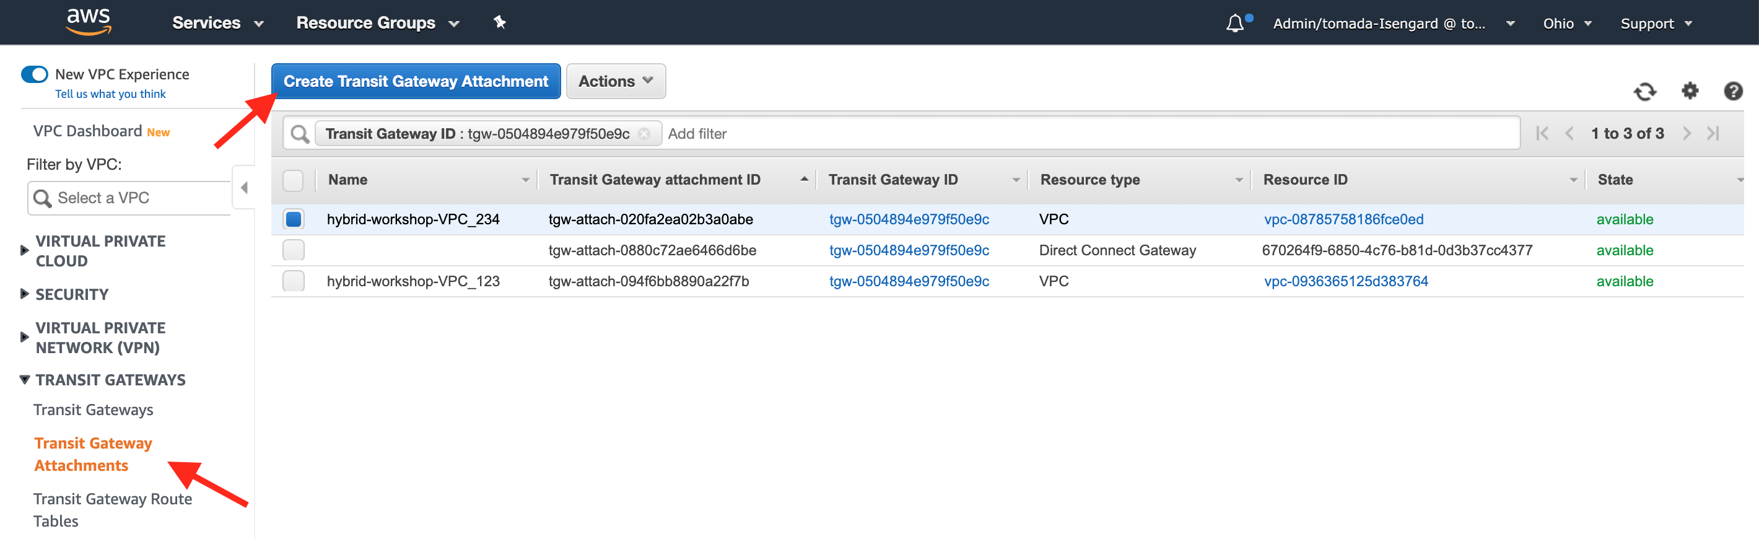Click the search magnifier in filter bar
This screenshot has height=539, width=1759.
(x=300, y=134)
